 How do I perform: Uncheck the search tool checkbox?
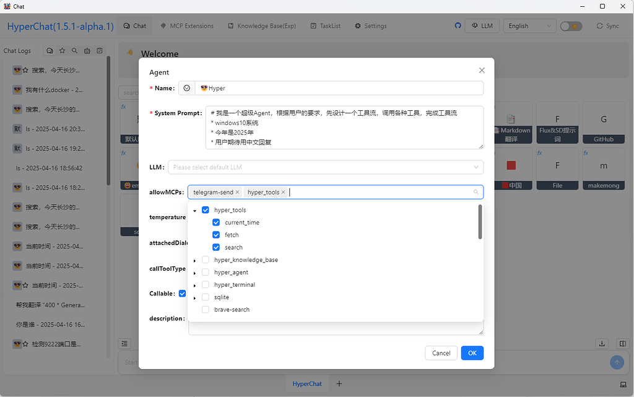point(216,247)
